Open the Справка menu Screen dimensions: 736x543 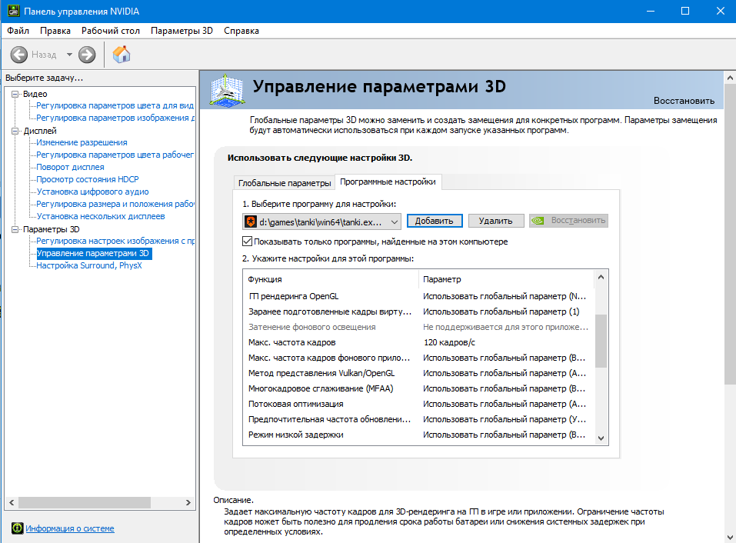(x=241, y=31)
